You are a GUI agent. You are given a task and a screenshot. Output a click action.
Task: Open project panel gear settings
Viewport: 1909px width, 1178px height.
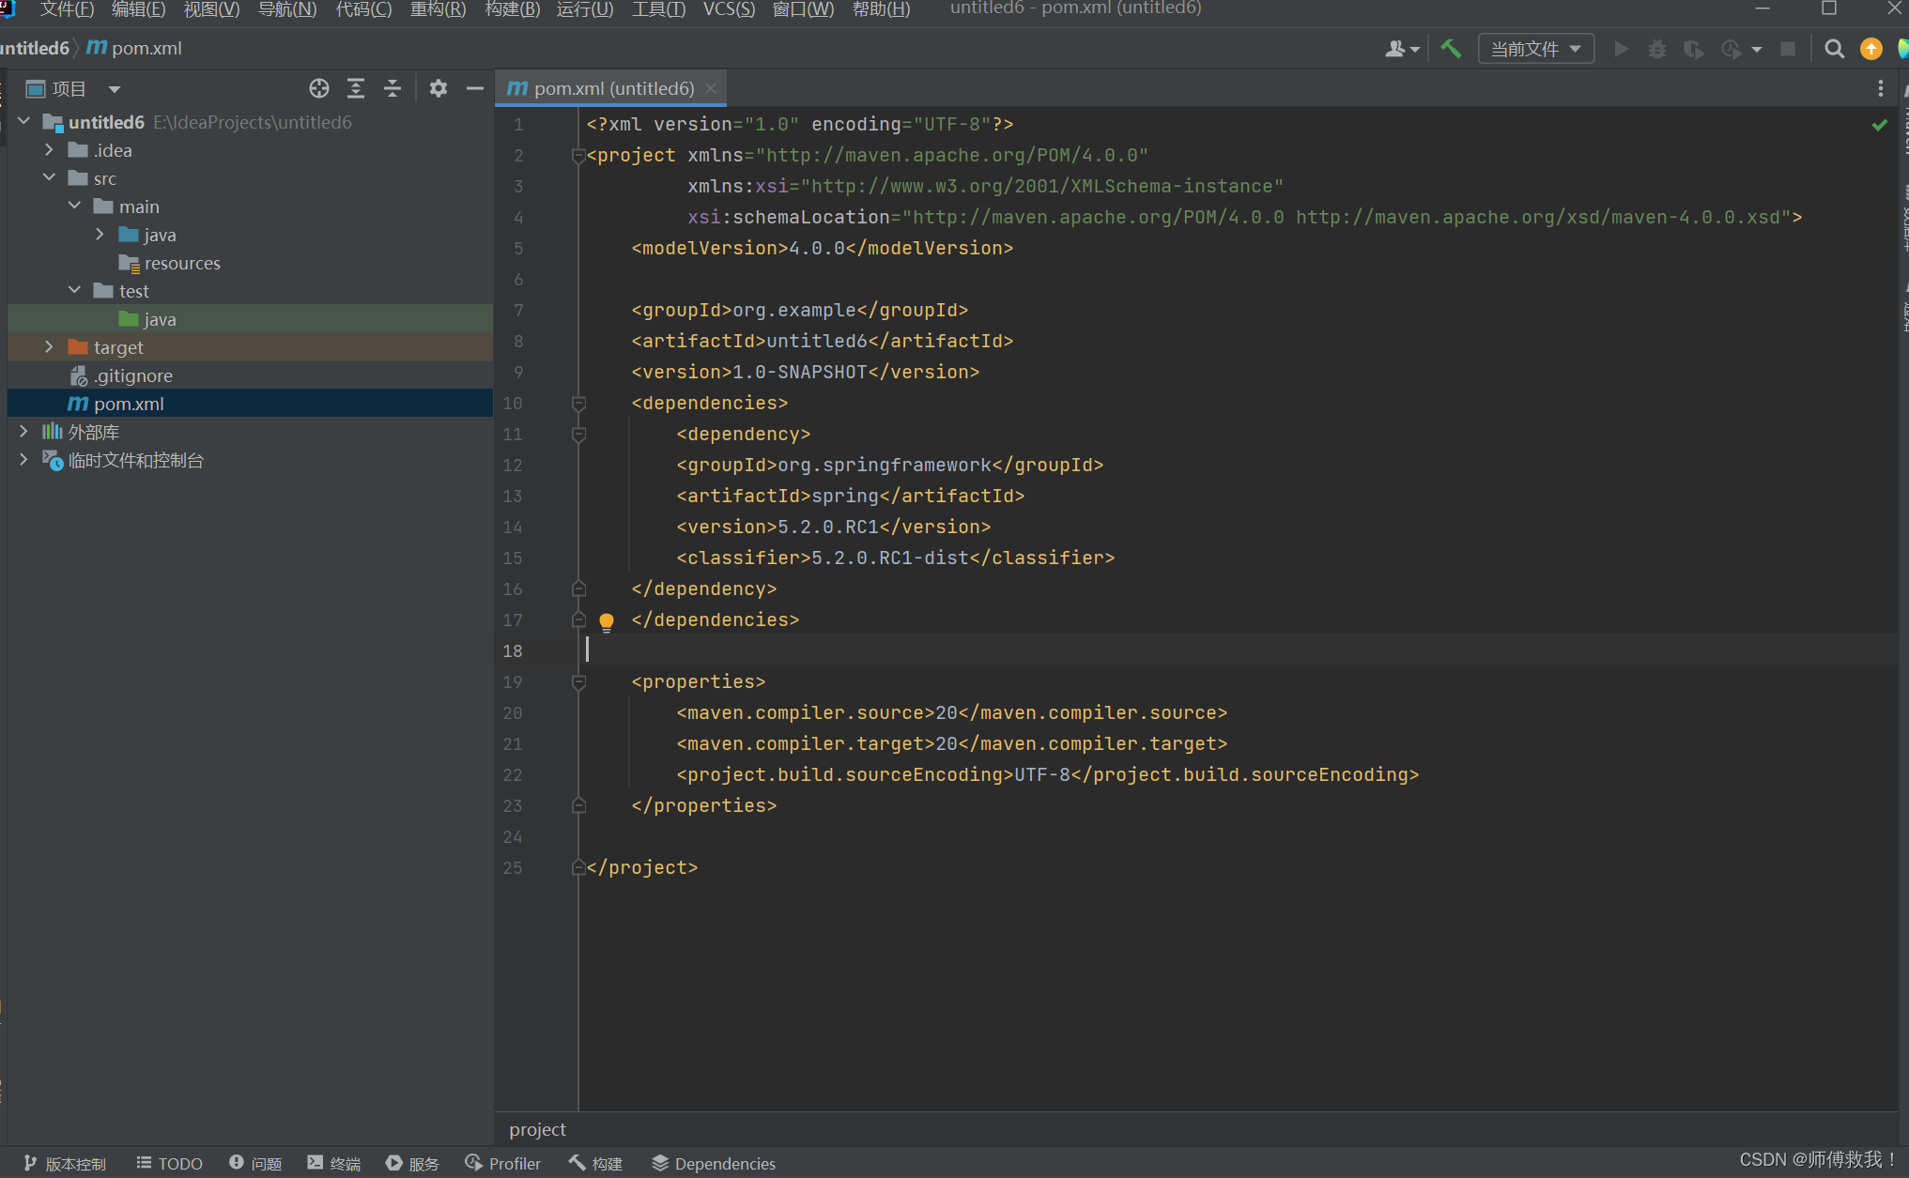coord(438,88)
